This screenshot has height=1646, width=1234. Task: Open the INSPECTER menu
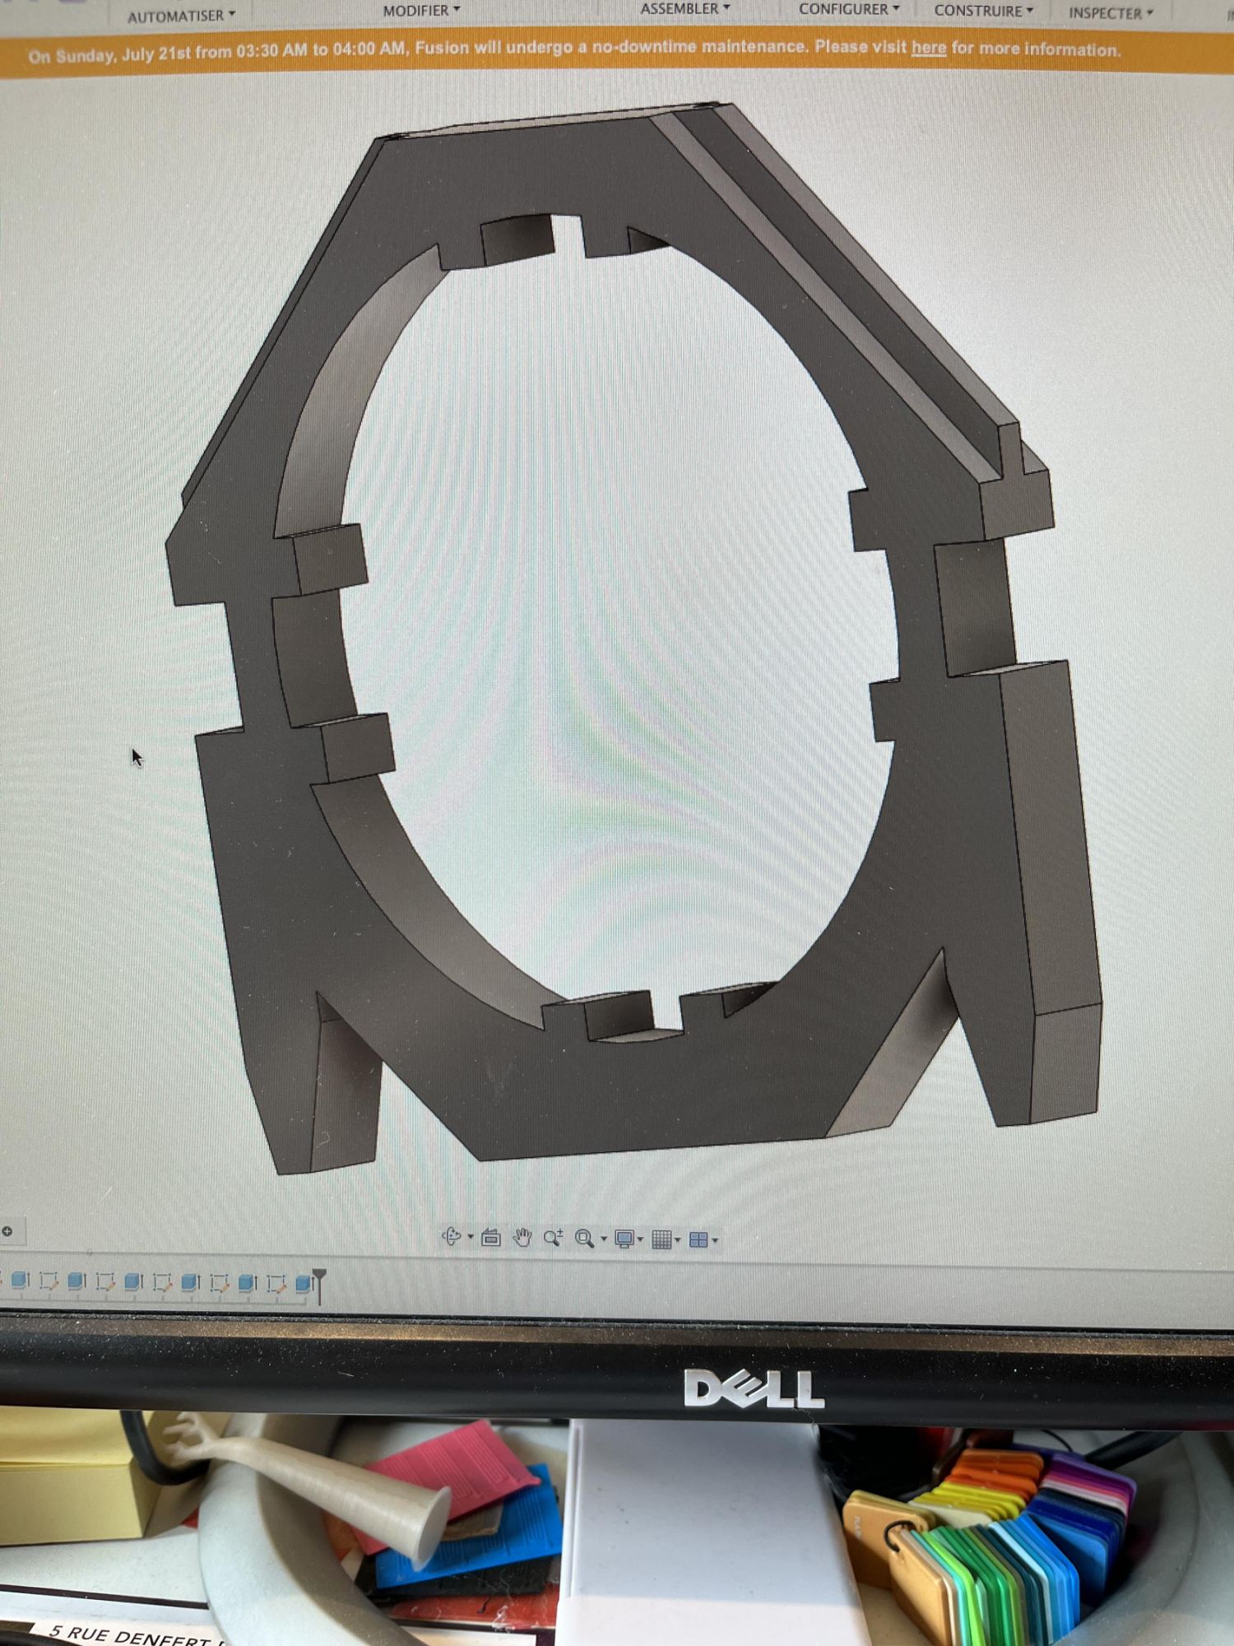(x=1110, y=13)
